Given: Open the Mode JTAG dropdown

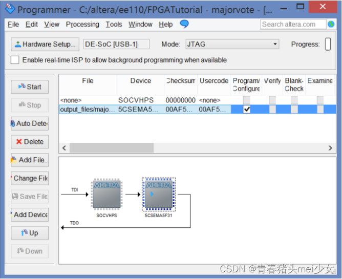Looking at the screenshot, I should [232, 45].
